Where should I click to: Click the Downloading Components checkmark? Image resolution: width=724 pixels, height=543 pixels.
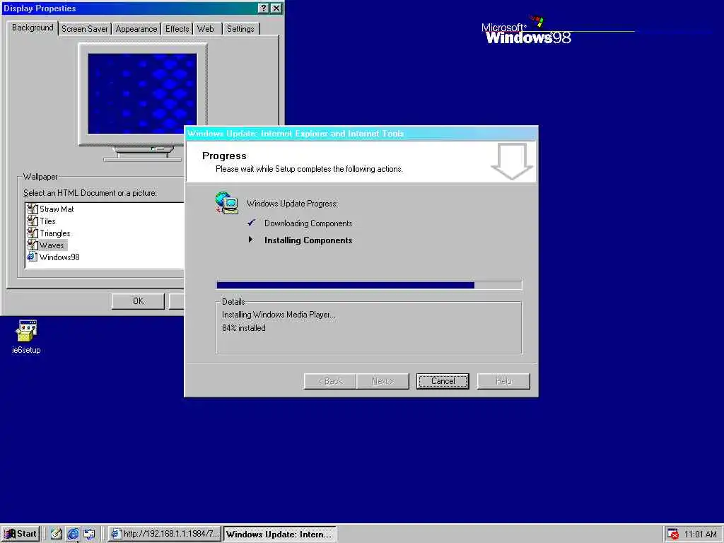(x=251, y=223)
